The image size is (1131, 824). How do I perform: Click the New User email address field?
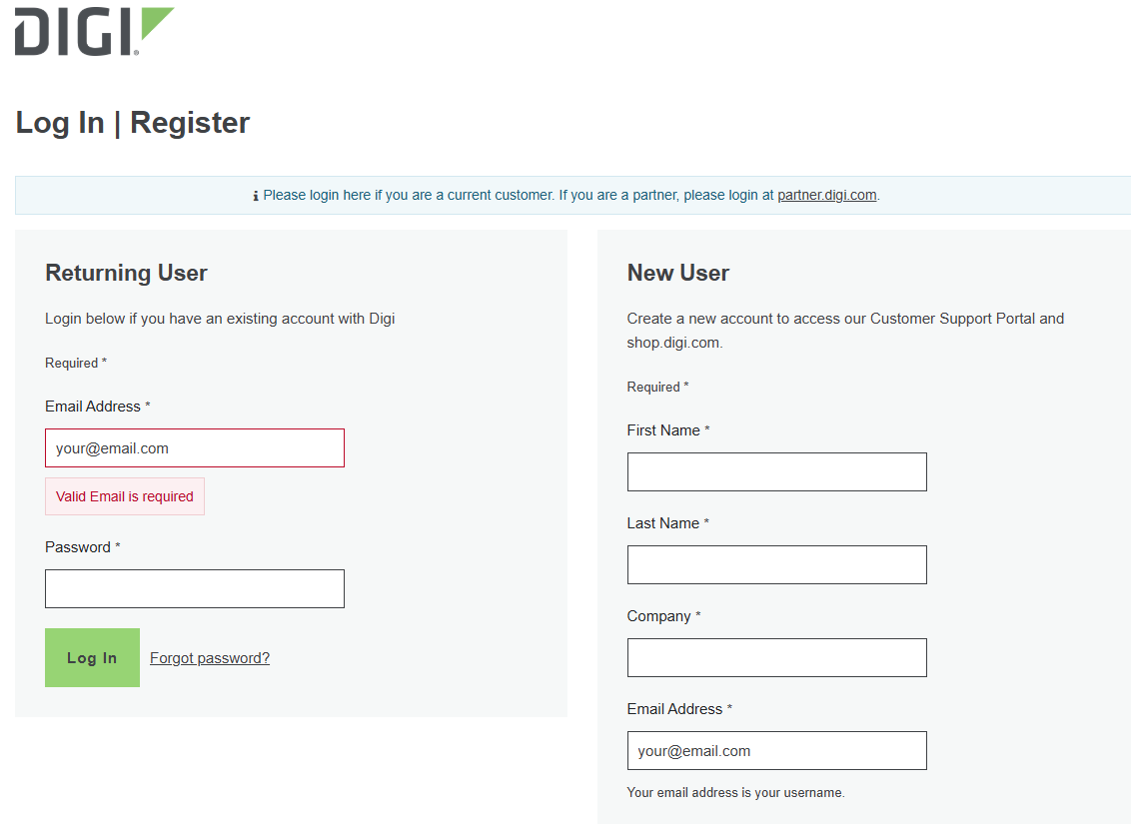coord(776,751)
